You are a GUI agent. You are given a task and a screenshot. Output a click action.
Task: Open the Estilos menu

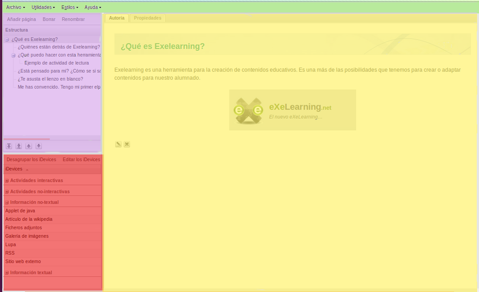click(x=69, y=7)
